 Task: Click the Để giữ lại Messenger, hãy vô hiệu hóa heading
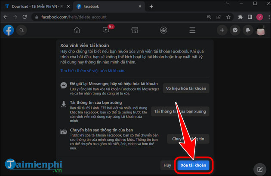click(x=114, y=84)
